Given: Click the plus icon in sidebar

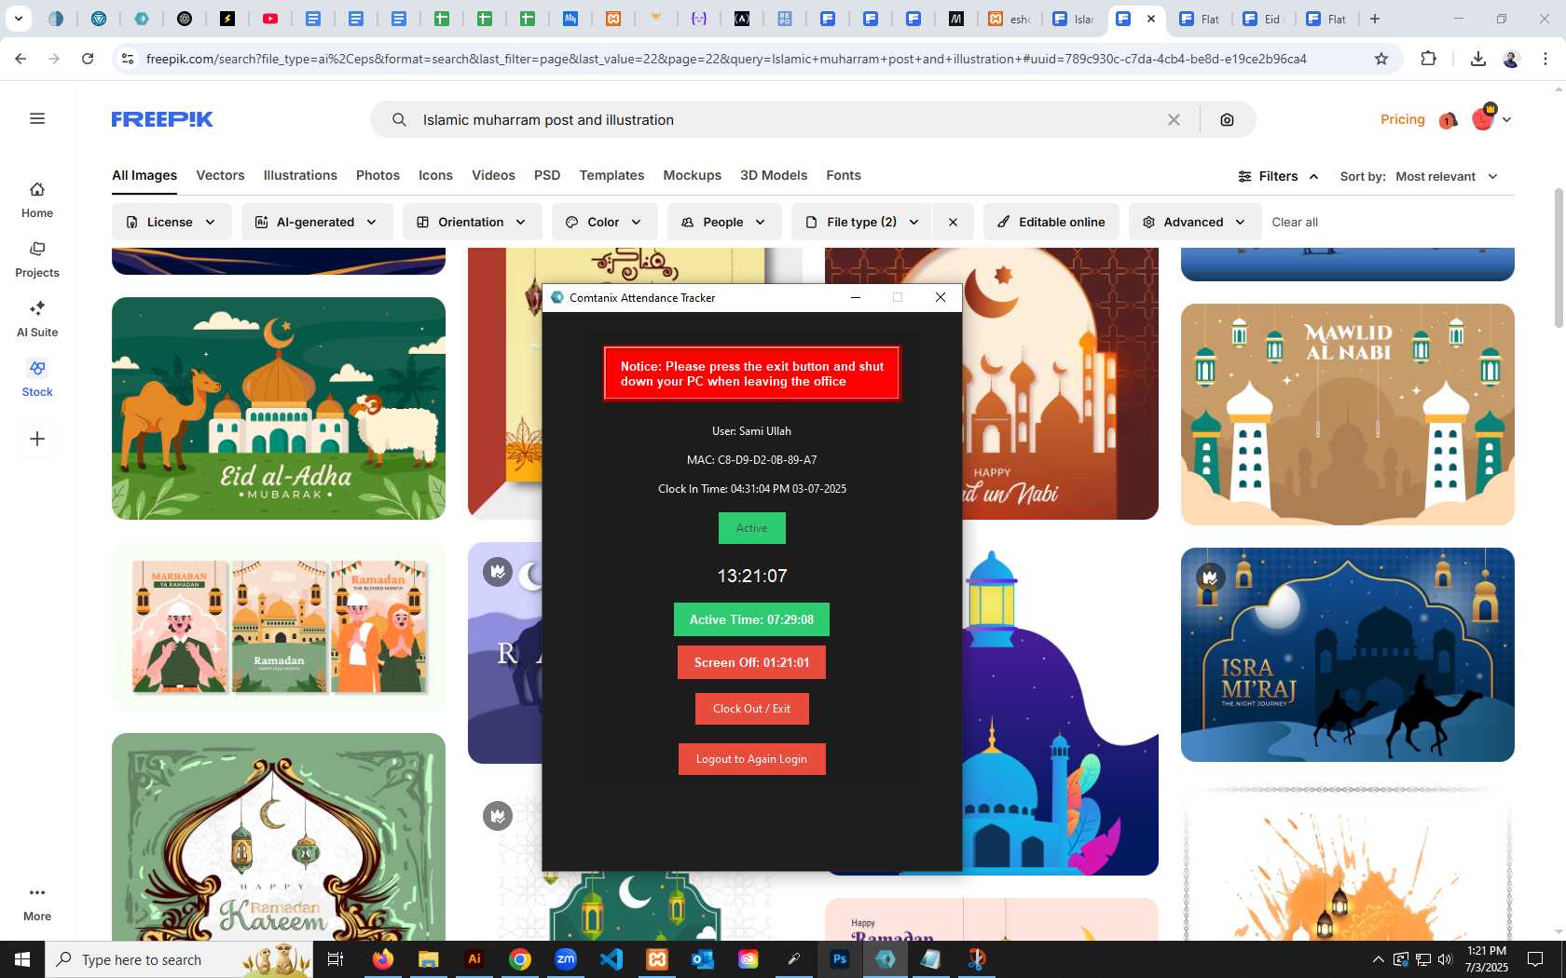Looking at the screenshot, I should pos(37,439).
